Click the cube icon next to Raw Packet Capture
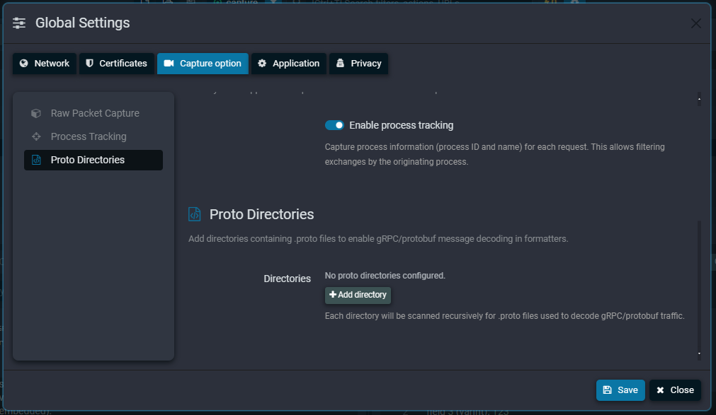 (x=35, y=113)
